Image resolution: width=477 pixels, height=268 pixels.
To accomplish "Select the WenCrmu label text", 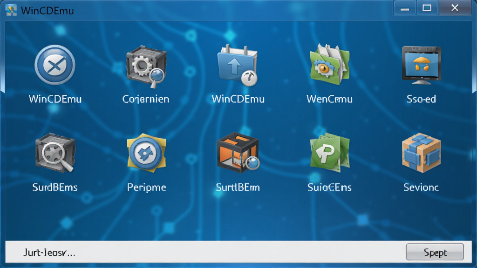I will coord(329,99).
